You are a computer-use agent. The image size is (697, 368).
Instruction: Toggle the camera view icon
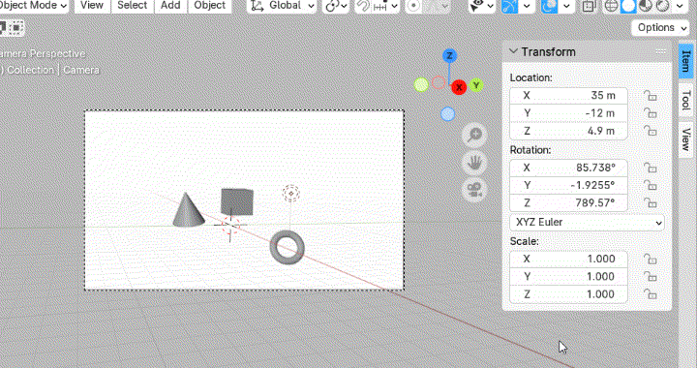474,190
